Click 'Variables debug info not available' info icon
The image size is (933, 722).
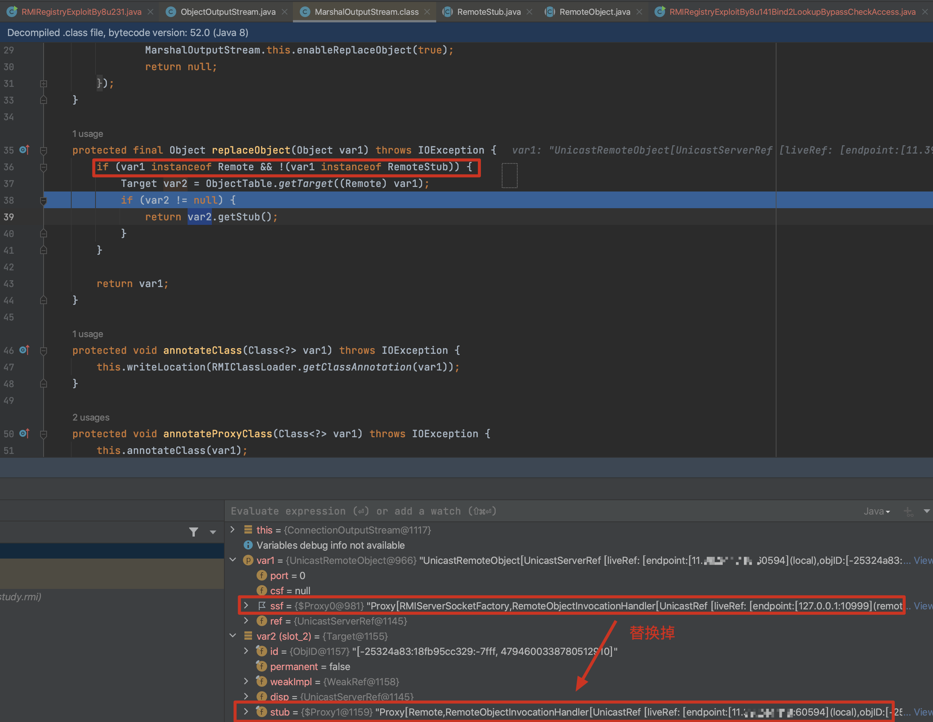(248, 545)
